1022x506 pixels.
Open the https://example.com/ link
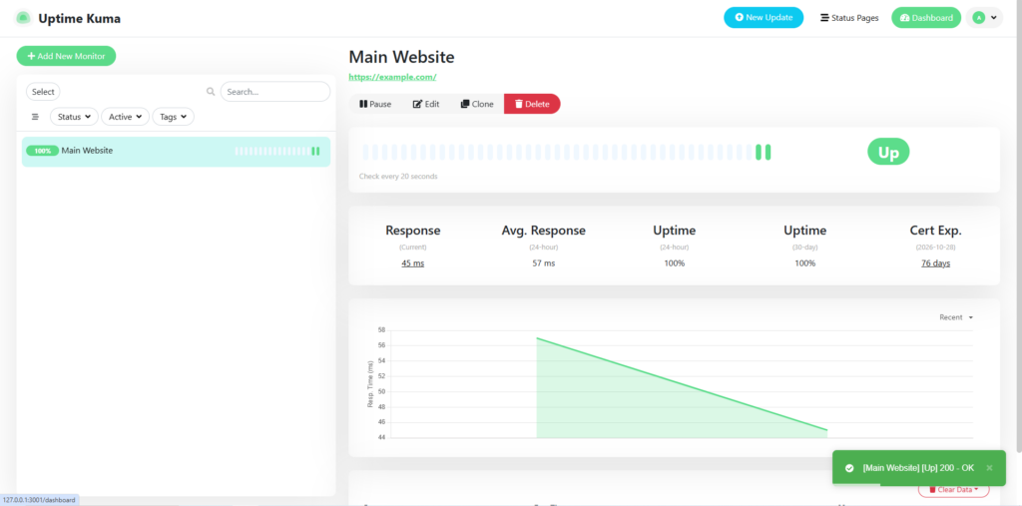click(x=392, y=77)
